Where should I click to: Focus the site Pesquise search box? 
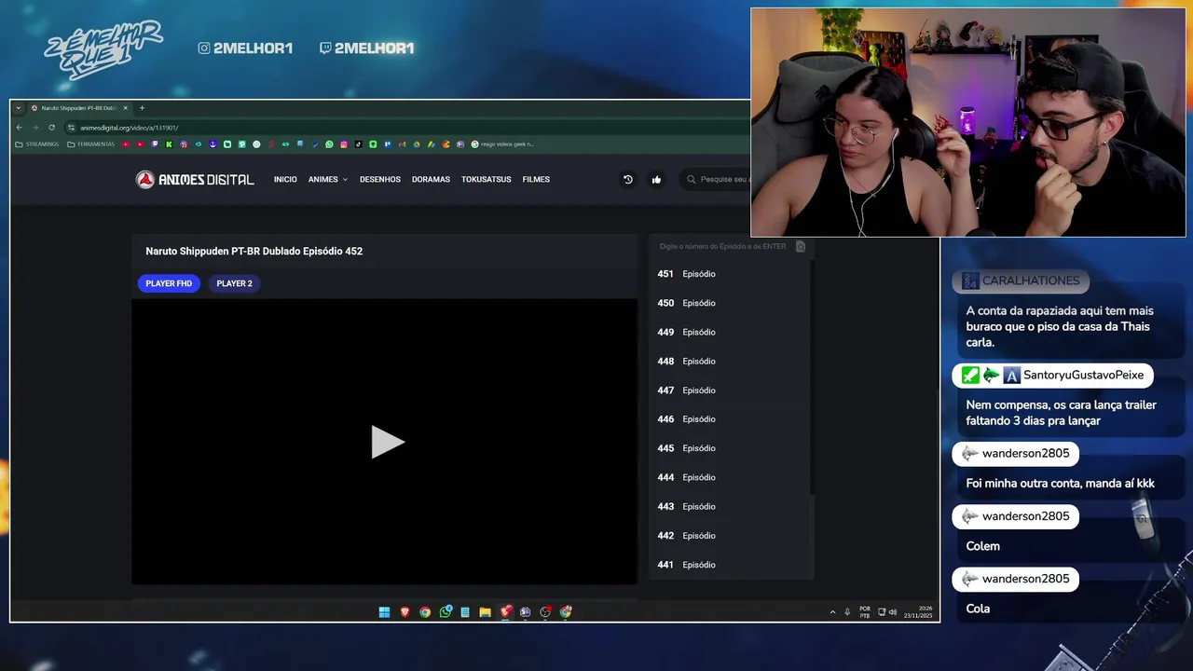pyautogui.click(x=716, y=179)
